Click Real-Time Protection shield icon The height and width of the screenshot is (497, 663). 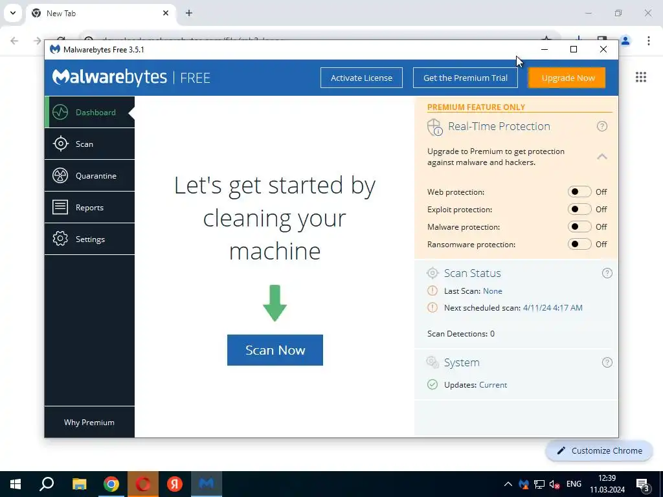[x=434, y=127]
